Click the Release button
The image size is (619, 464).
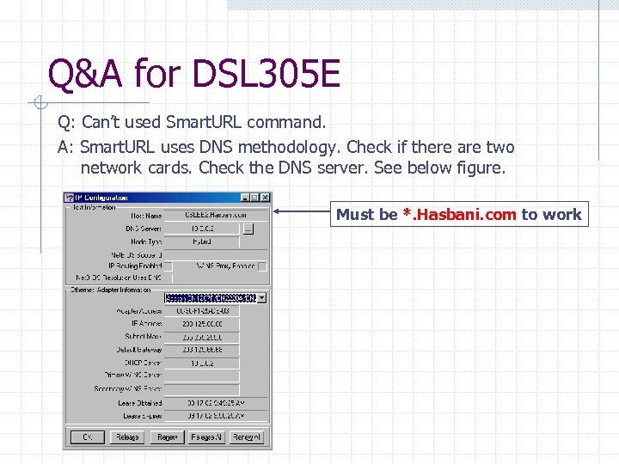tap(127, 437)
